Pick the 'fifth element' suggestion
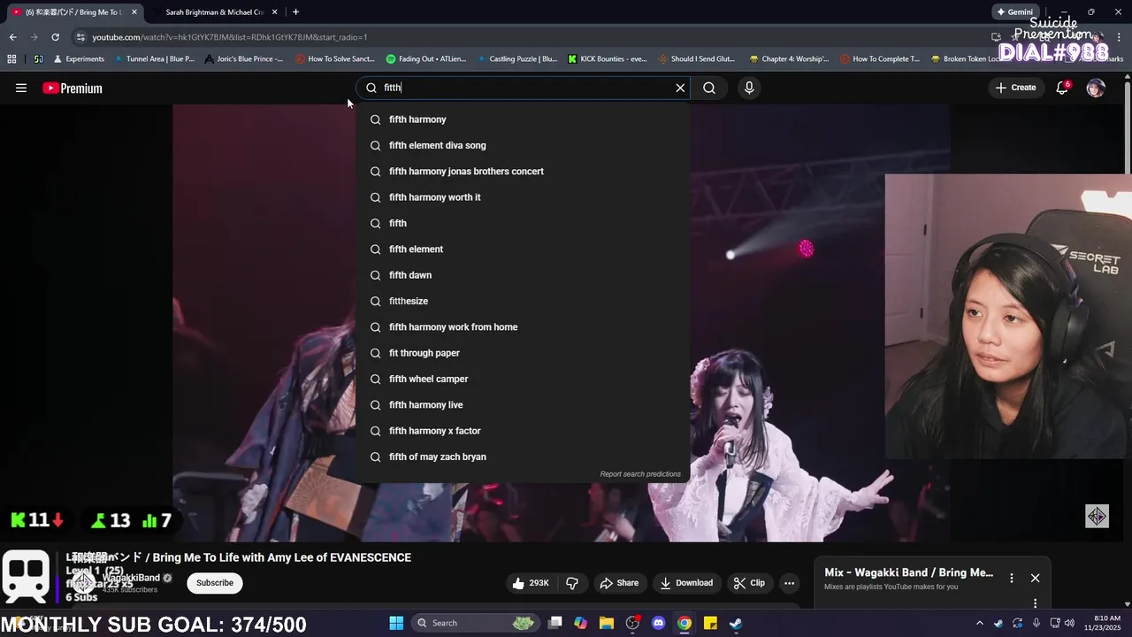The image size is (1132, 637). 523,249
